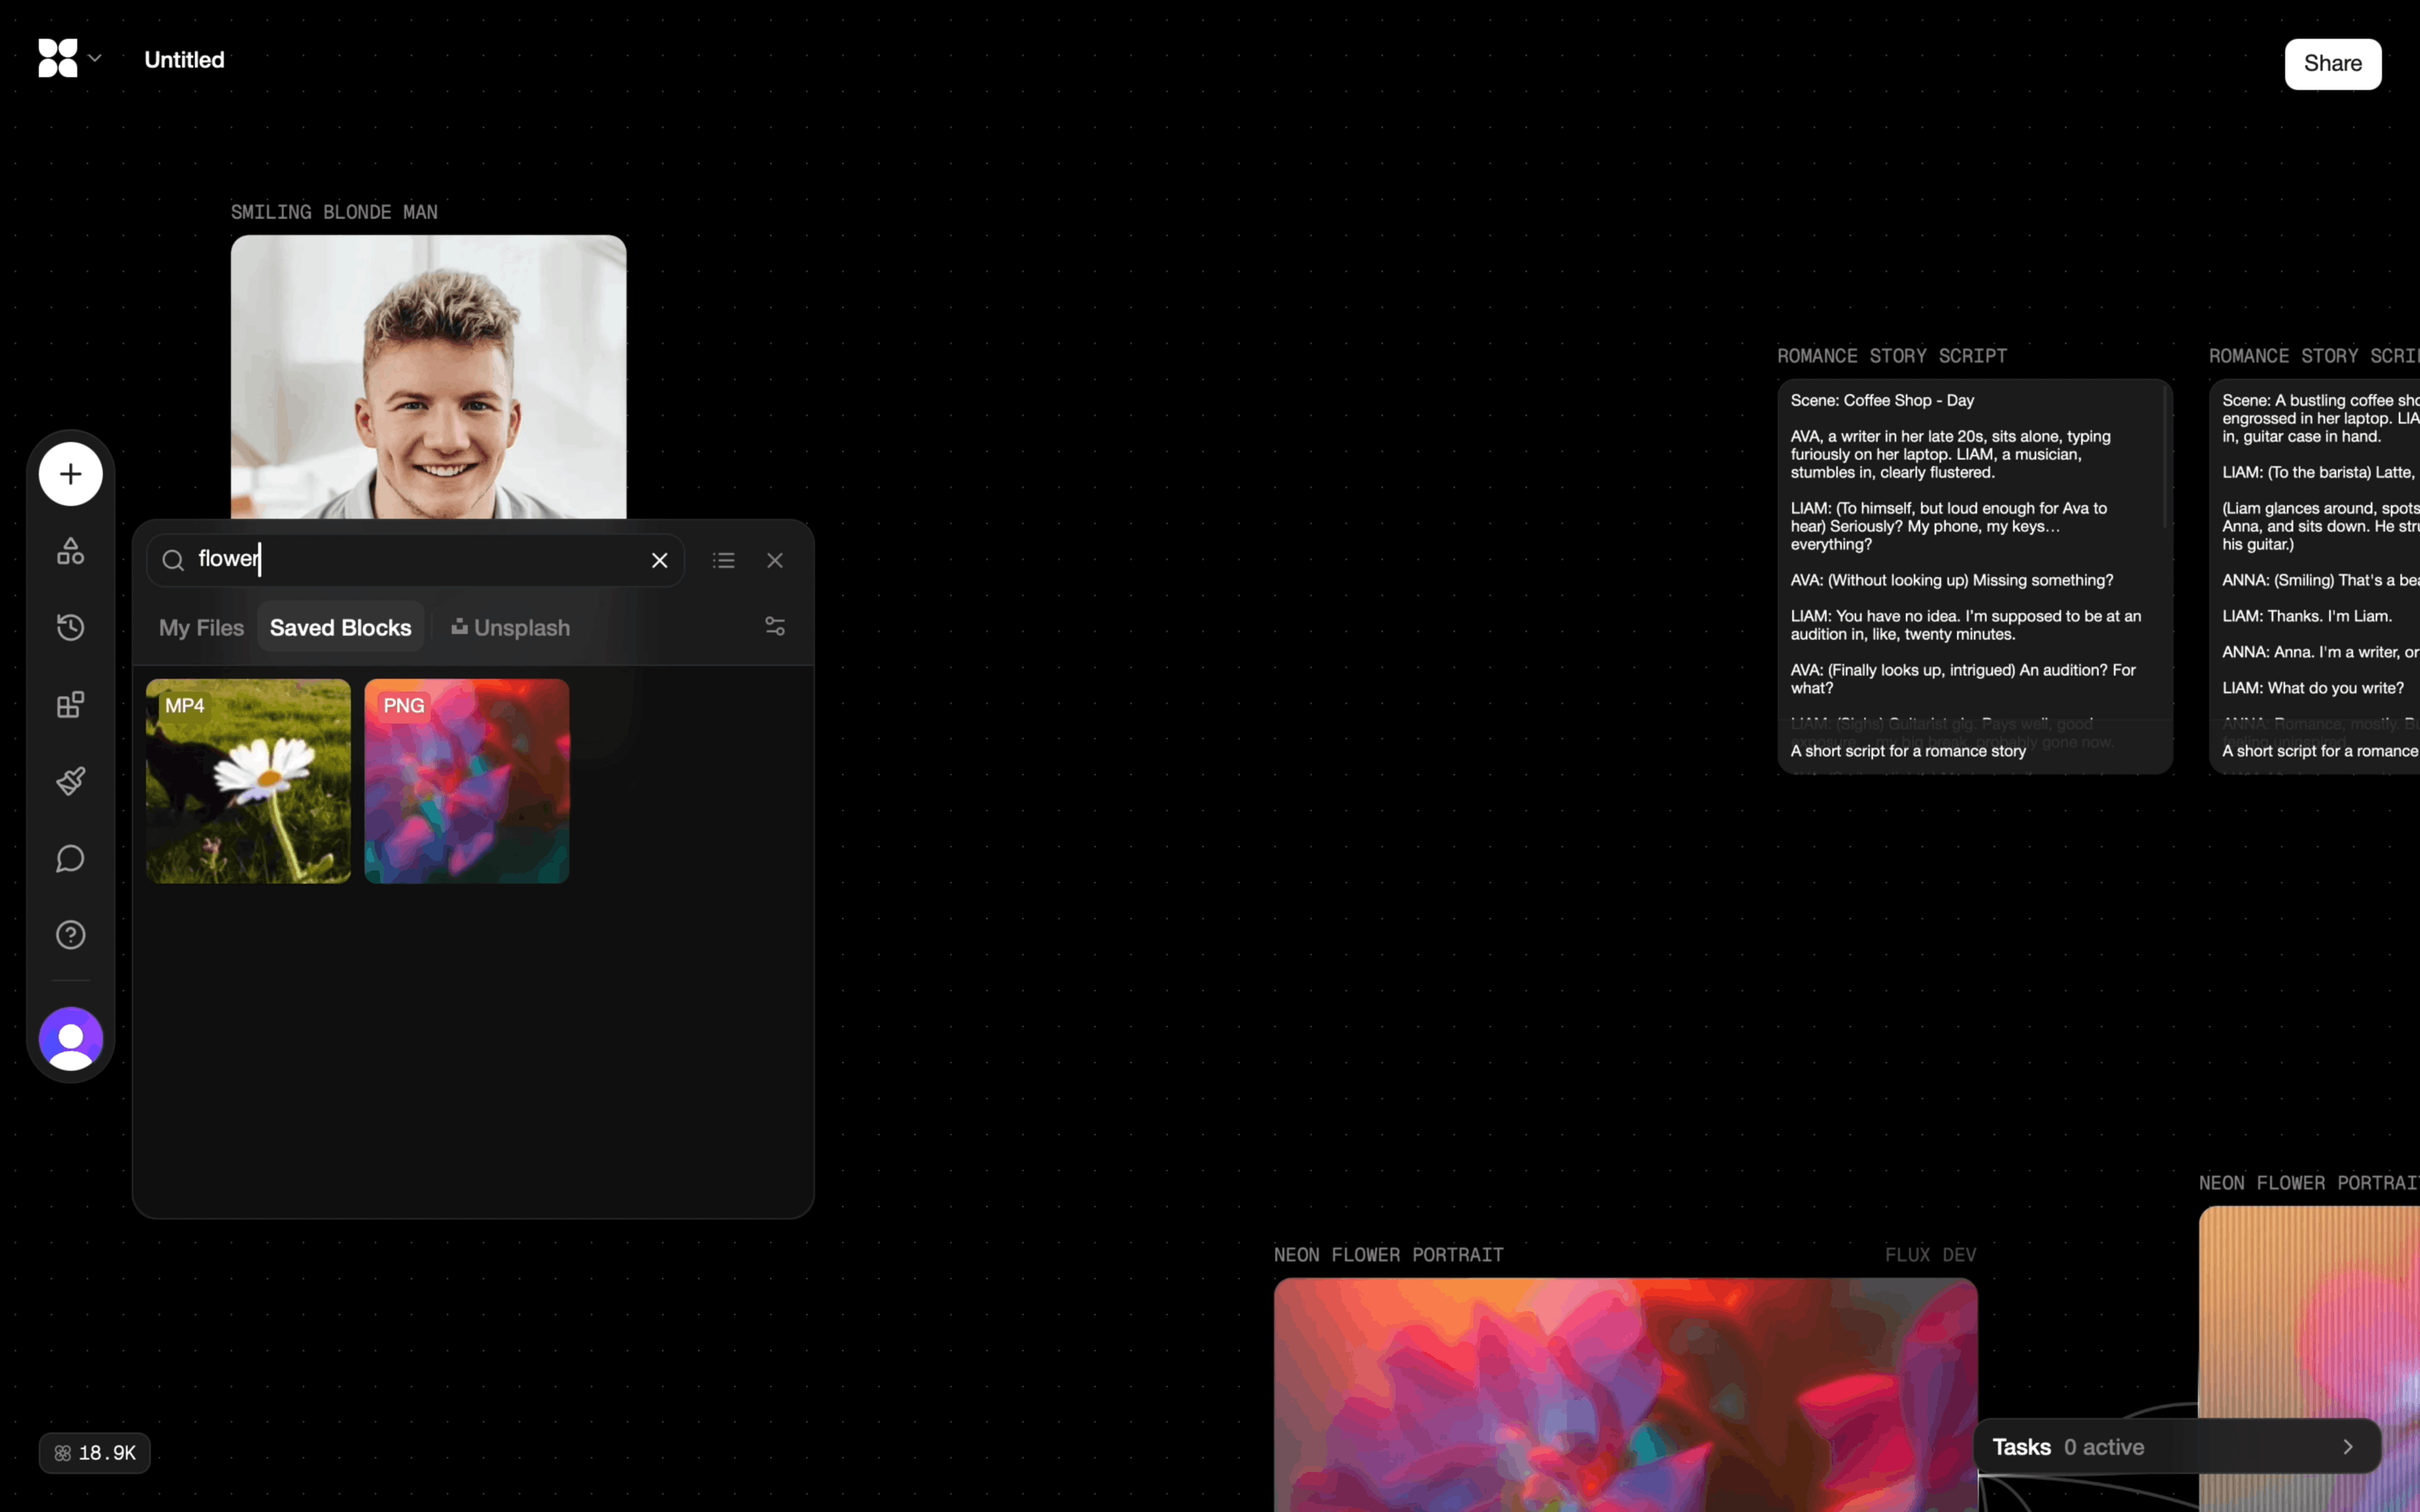Click the plus add-block button
This screenshot has height=1512, width=2420.
click(x=70, y=474)
